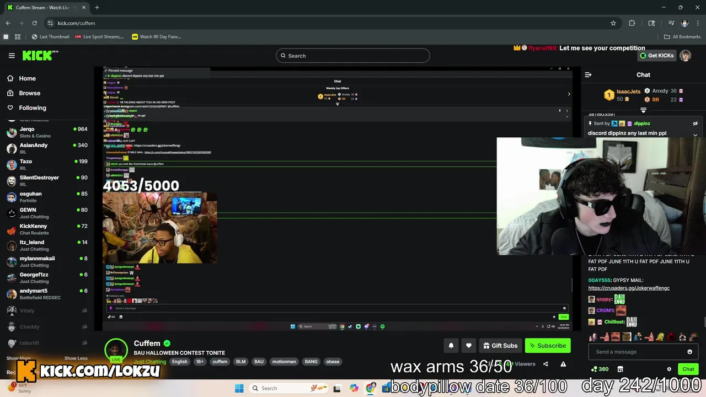Viewport: 706px width, 397px height.
Task: Open SilentDestroyer's channel in the sidebar
Action: 46,180
